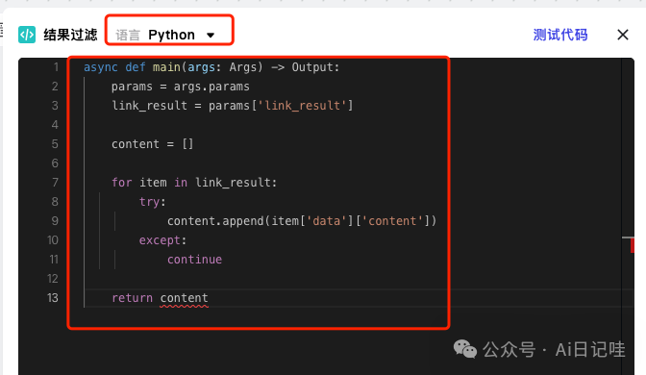The width and height of the screenshot is (646, 375).
Task: Click line number 12 in the gutter
Action: pyautogui.click(x=53, y=279)
